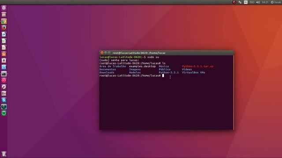Click the red flame indicator in top panel
This screenshot has width=282, height=158.
click(234, 2)
